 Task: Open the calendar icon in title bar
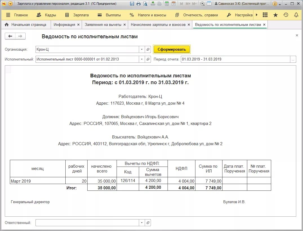173,4
